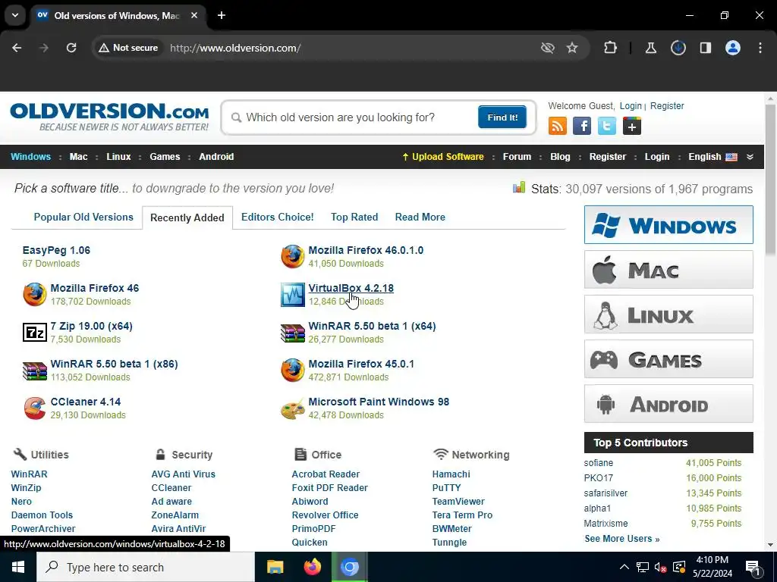
Task: Click the large Windows platform button
Action: pyautogui.click(x=668, y=224)
